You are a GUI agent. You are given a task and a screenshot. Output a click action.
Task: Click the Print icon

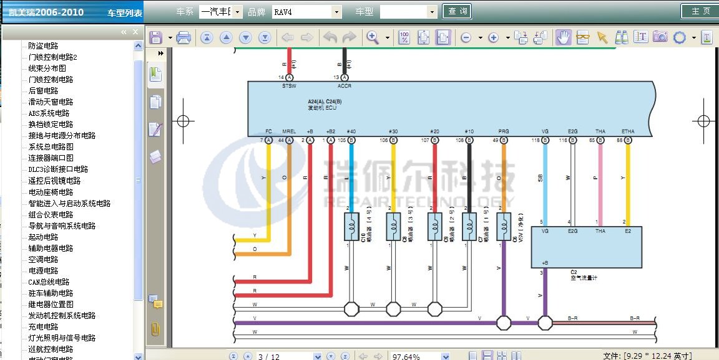tap(183, 37)
